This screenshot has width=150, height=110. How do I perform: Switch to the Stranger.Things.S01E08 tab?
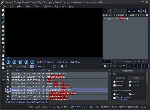pyautogui.click(x=25, y=102)
